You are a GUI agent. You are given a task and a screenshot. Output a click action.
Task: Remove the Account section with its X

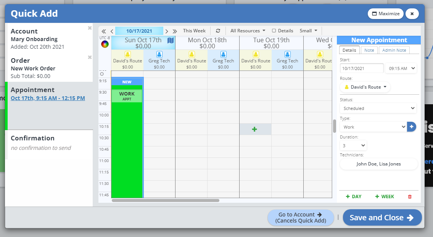[x=90, y=28]
